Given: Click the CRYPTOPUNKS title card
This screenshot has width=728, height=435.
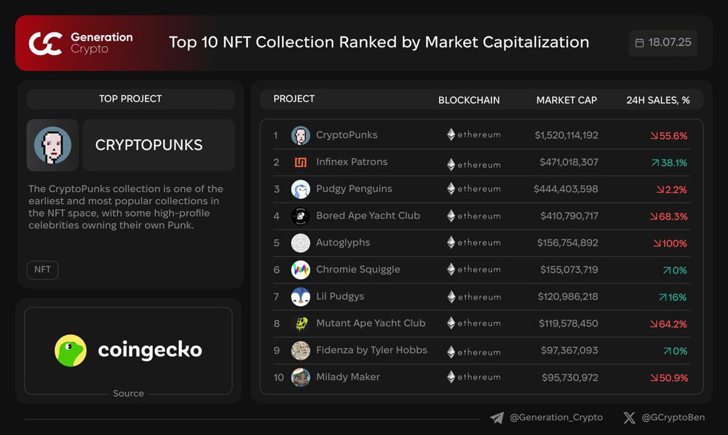Looking at the screenshot, I should (158, 145).
